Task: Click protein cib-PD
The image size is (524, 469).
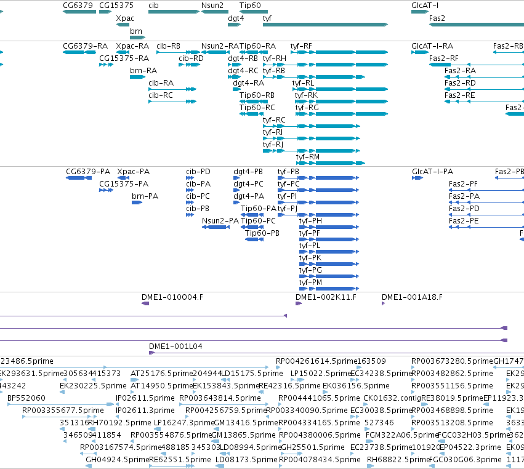Action: (198, 172)
